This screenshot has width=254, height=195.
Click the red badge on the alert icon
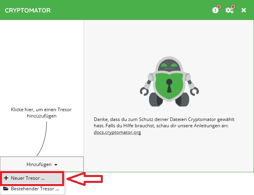tap(218, 7)
